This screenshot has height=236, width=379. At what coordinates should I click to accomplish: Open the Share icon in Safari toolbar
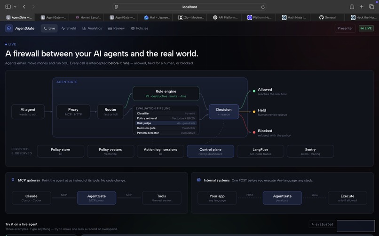(x=352, y=7)
